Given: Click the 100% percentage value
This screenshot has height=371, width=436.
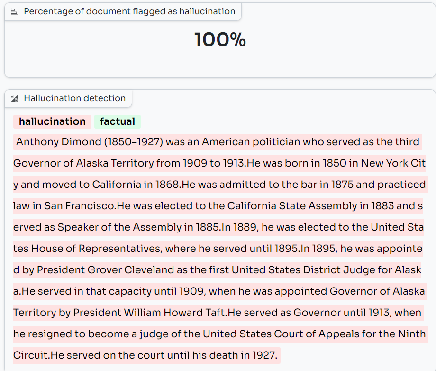Looking at the screenshot, I should point(220,39).
